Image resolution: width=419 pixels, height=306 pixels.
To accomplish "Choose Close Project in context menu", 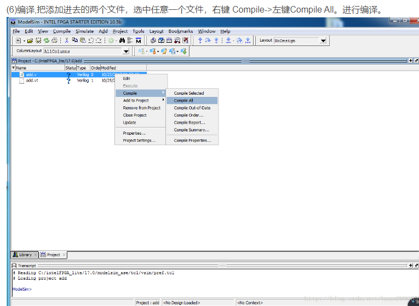I will click(x=141, y=115).
